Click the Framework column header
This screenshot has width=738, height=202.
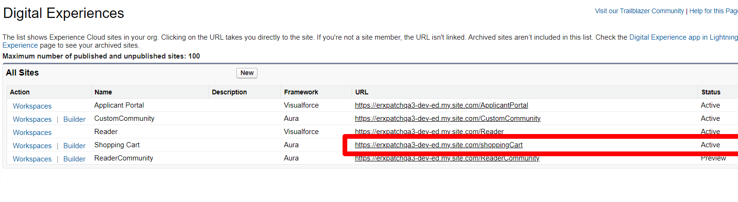300,92
